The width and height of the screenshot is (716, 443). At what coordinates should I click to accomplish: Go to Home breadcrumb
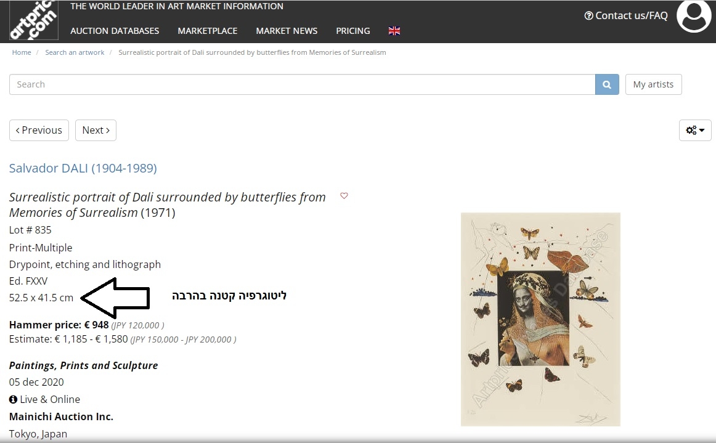point(22,52)
